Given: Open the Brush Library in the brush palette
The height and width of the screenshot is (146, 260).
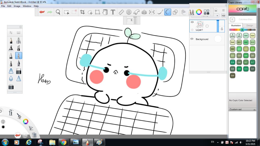Looking at the screenshot, I should (18, 33).
